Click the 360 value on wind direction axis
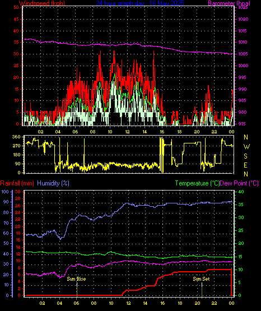 point(16,137)
